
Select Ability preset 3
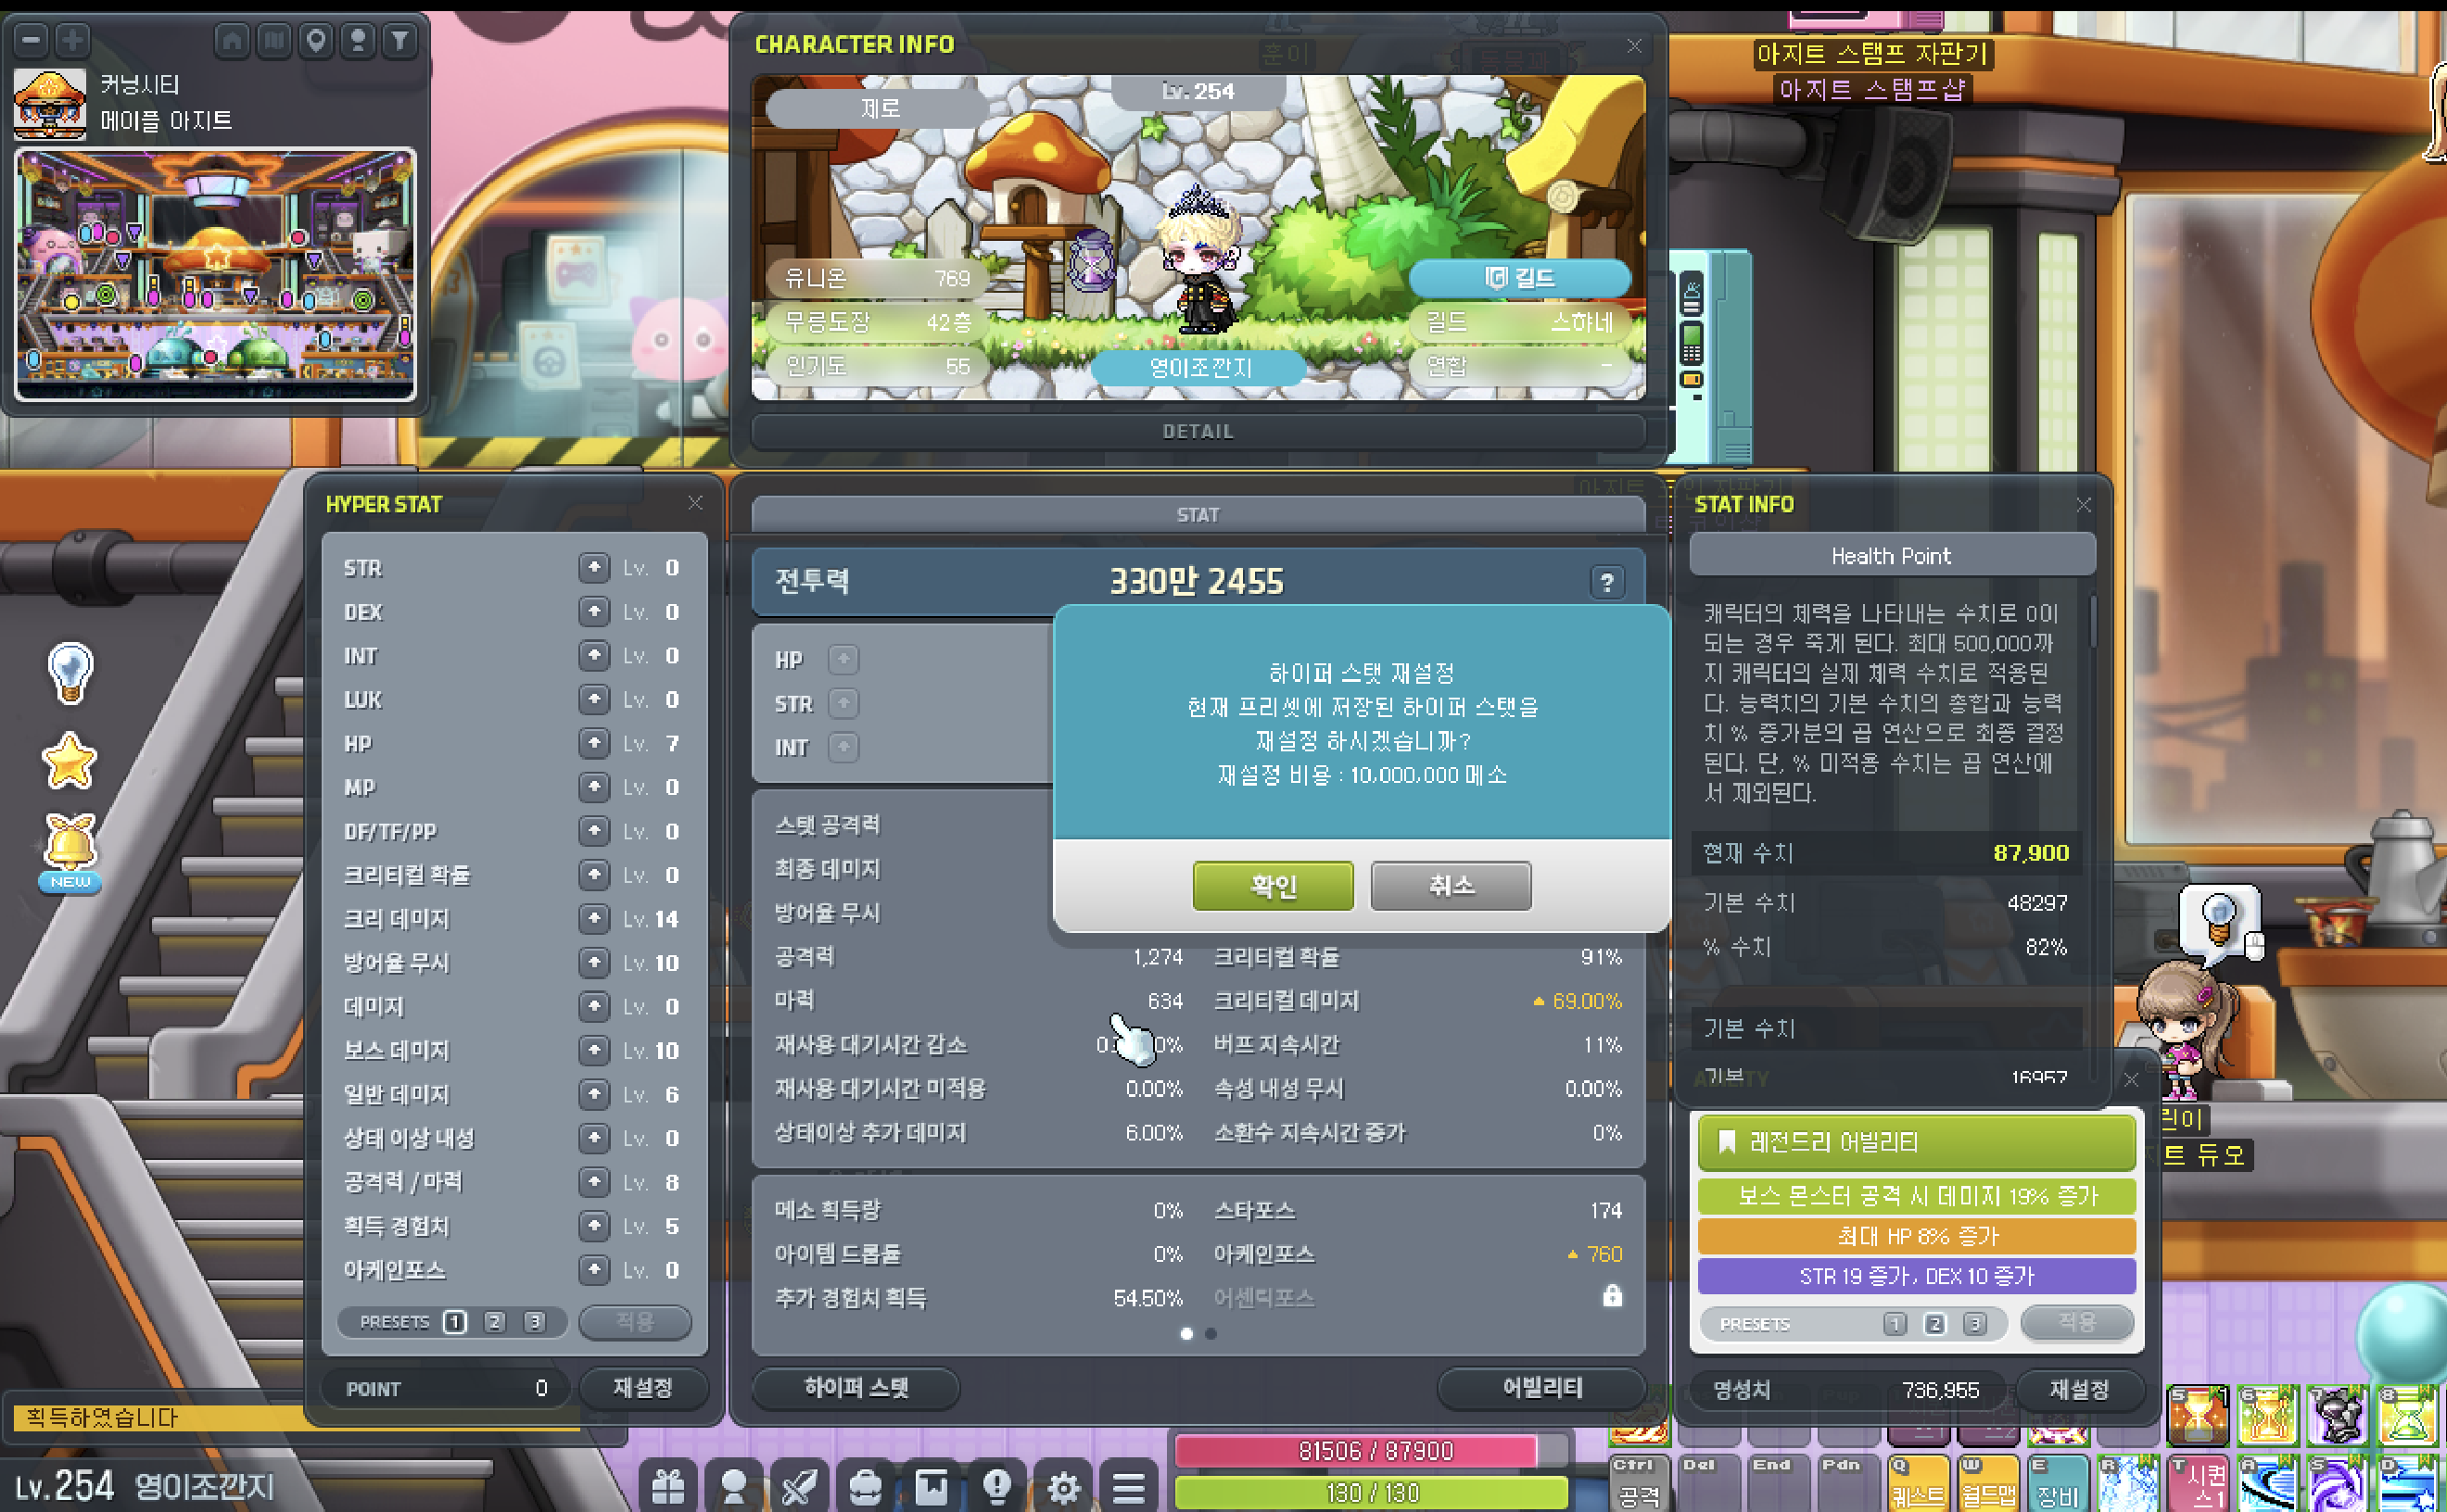pyautogui.click(x=1975, y=1324)
